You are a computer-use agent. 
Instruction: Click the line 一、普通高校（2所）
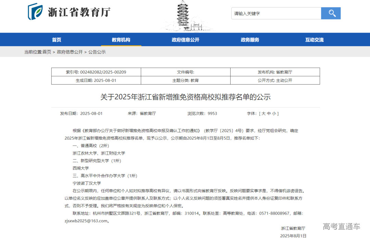[91, 146]
